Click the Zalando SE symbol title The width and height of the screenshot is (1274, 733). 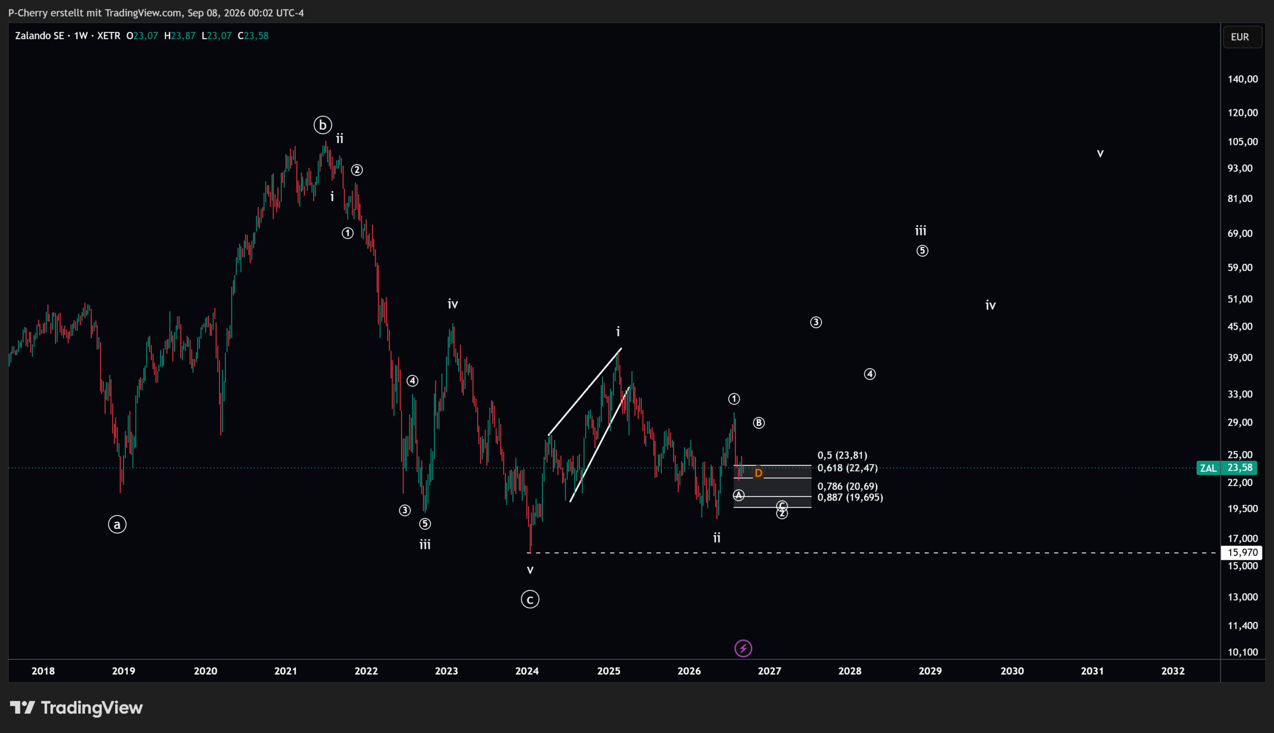[x=39, y=36]
